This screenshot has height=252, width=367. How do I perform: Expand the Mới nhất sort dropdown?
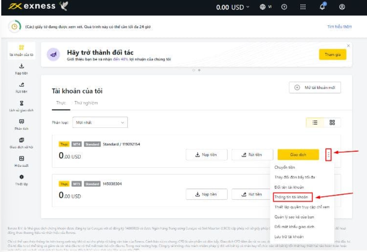(x=100, y=122)
